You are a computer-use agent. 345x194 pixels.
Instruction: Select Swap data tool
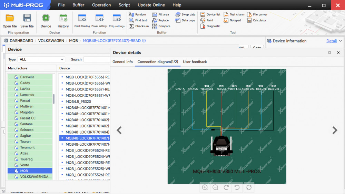185,14
